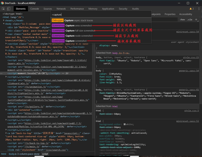
Task: Open the /js/gallery.js link
Action: click(x=34, y=107)
